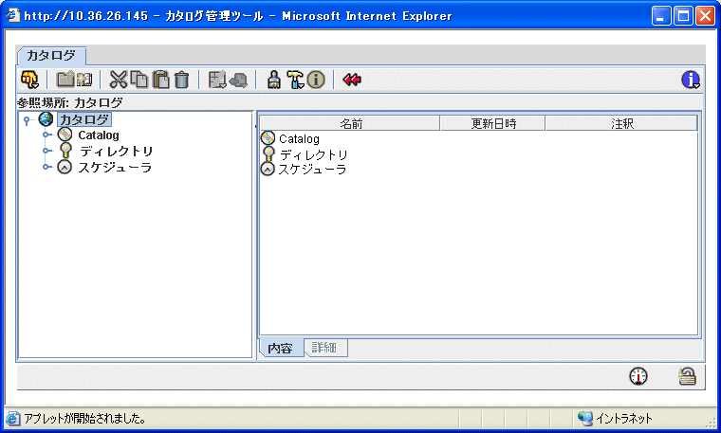This screenshot has height=433, width=721.
Task: Click the grey round info icon
Action: (x=316, y=80)
